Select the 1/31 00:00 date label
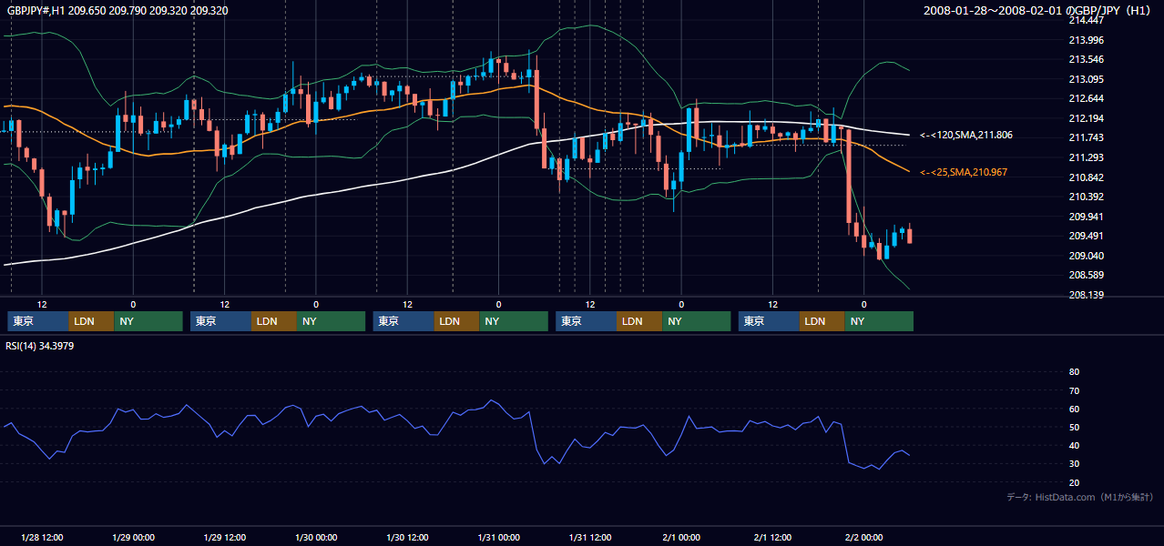Viewport: 1164px width, 546px height. (x=498, y=538)
